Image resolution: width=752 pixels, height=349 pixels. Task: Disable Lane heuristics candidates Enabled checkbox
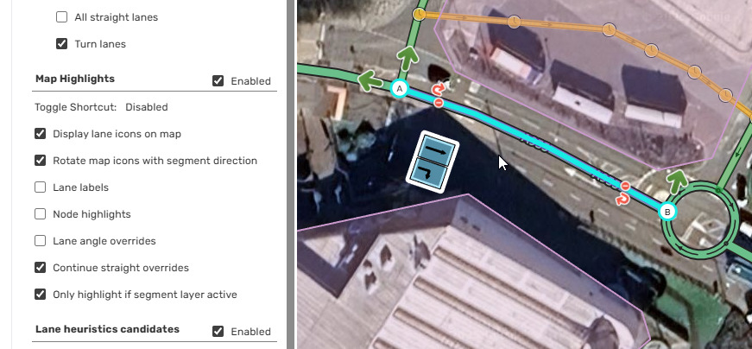click(218, 331)
